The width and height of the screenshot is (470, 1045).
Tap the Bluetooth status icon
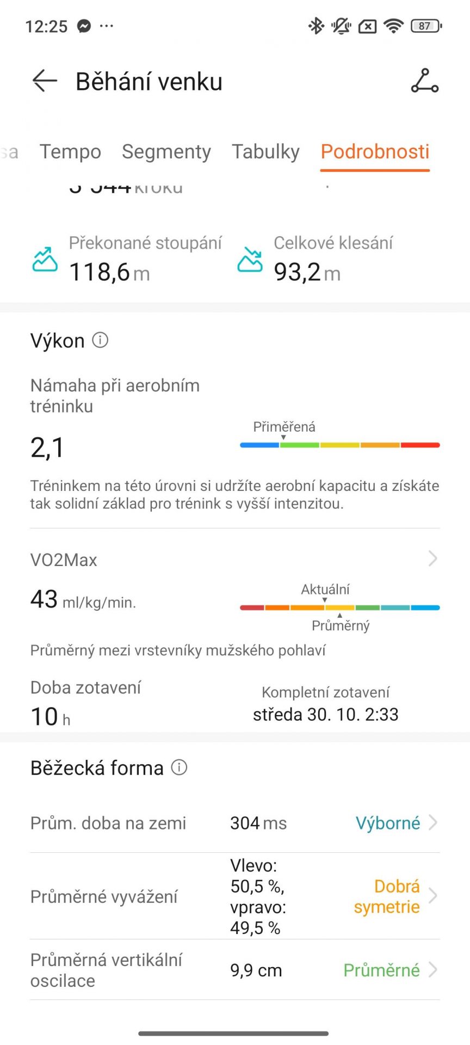[x=316, y=26]
